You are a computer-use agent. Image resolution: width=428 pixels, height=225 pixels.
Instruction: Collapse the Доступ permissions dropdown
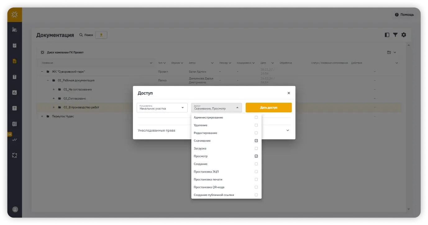click(x=237, y=108)
